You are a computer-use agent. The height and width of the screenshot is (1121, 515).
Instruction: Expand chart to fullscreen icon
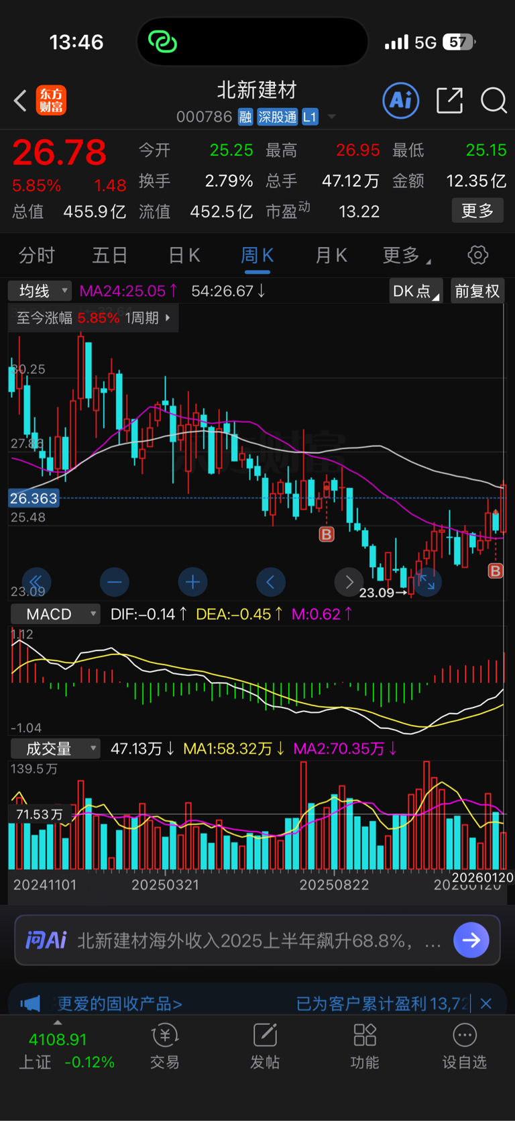pos(426,582)
